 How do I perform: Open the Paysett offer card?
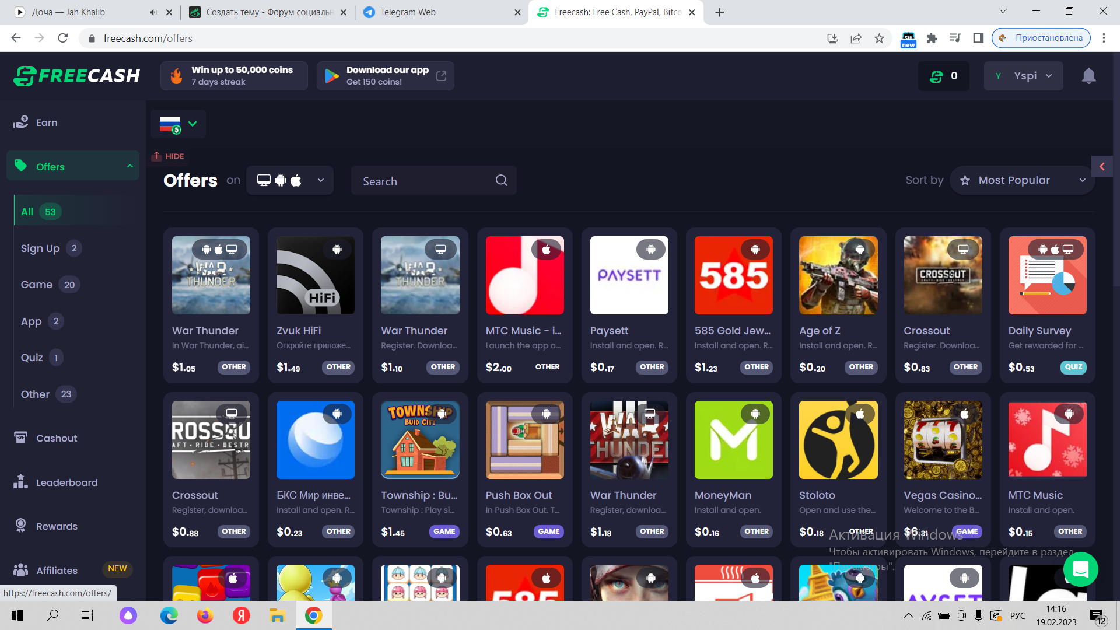(x=629, y=305)
